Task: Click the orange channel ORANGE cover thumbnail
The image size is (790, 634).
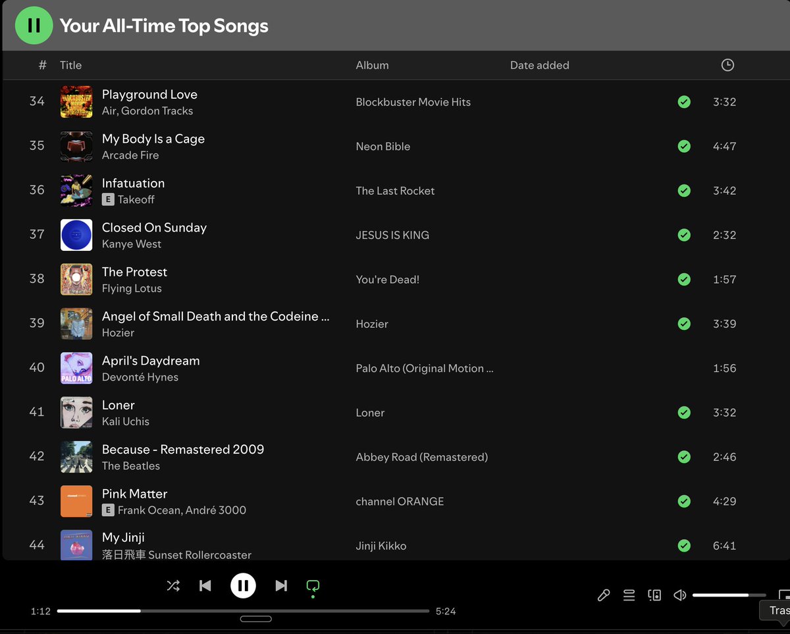Action: [x=76, y=501]
